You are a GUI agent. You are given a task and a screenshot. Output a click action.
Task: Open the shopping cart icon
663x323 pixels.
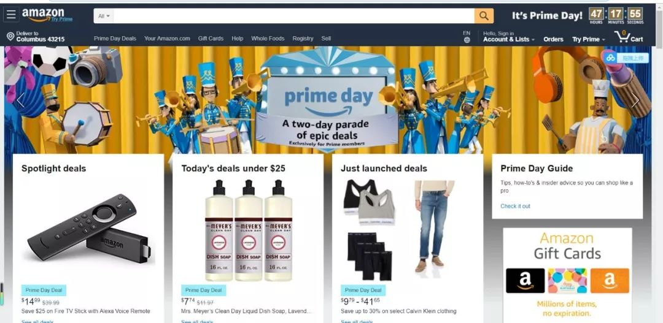(629, 37)
